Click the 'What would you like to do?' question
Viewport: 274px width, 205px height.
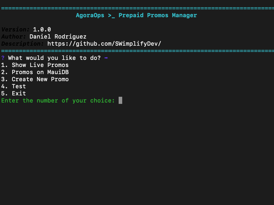(54, 58)
